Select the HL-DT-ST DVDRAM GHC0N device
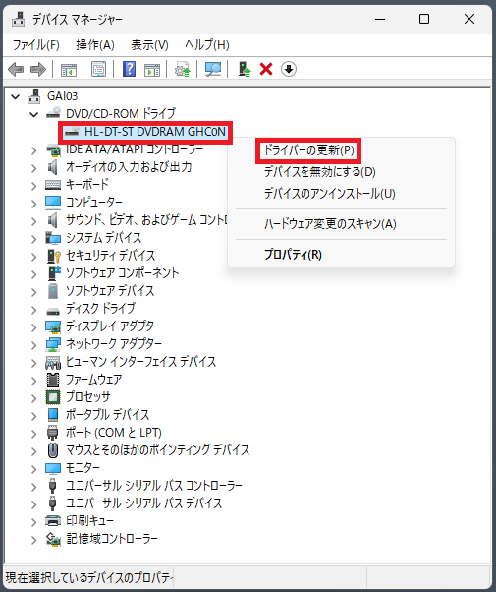The height and width of the screenshot is (592, 496). click(x=154, y=132)
